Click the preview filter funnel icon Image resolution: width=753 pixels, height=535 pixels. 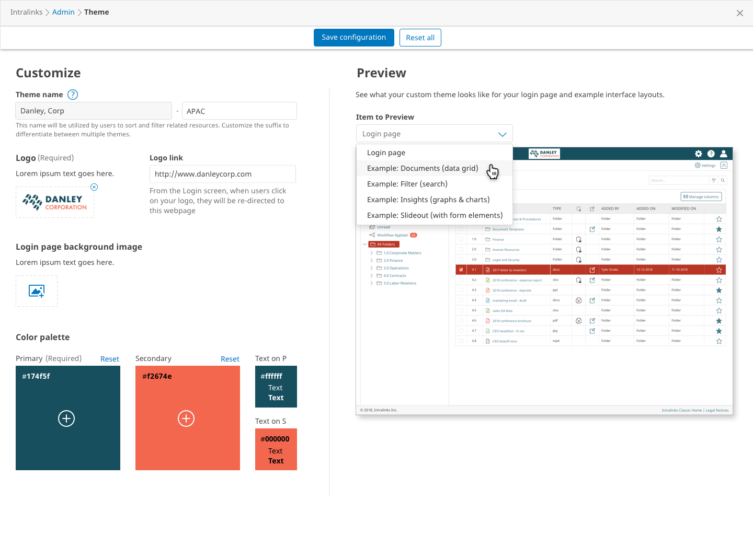pos(714,180)
